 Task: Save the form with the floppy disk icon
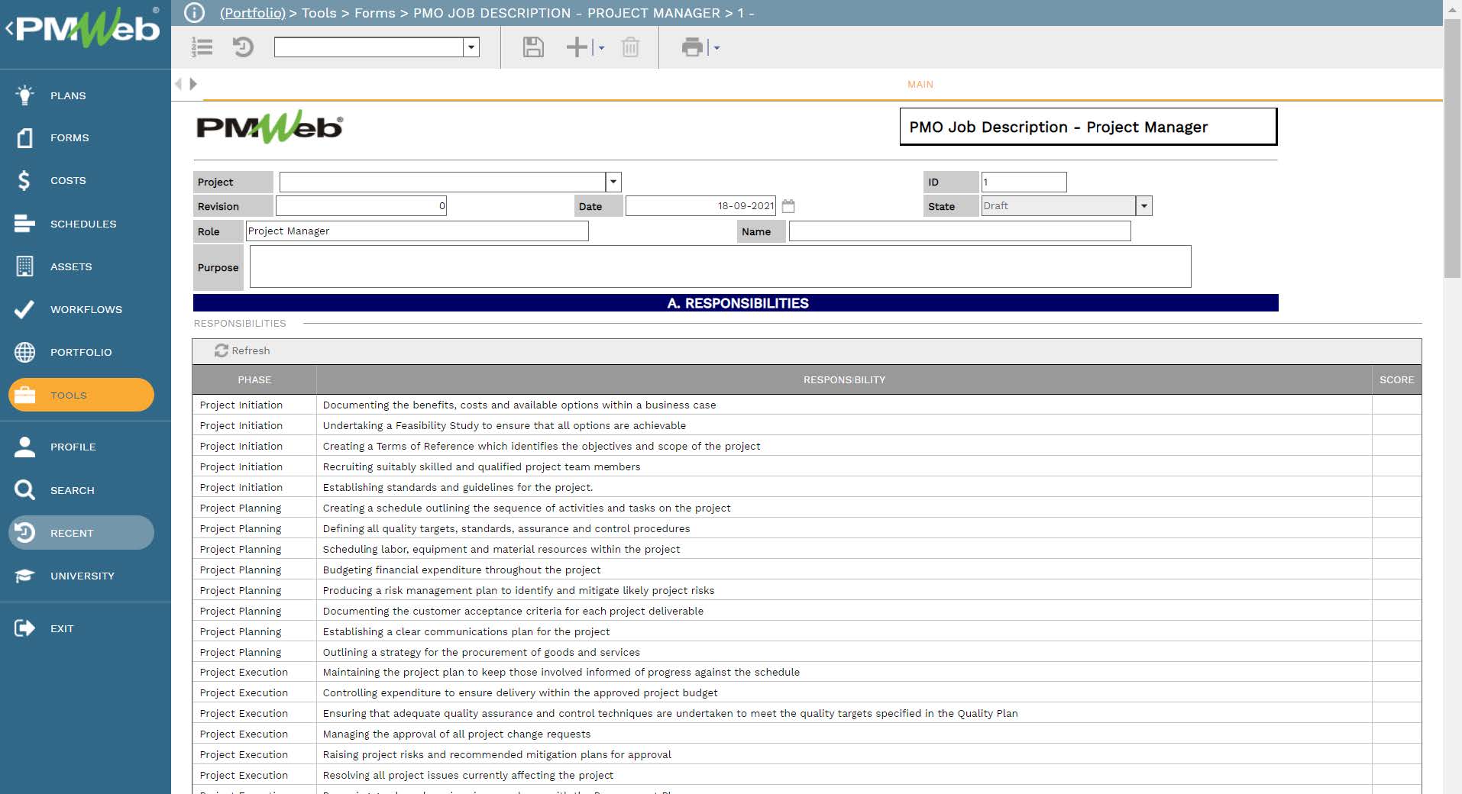click(x=533, y=47)
